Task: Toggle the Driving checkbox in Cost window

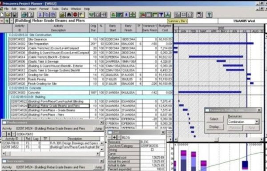Action: pyautogui.click(x=152, y=150)
